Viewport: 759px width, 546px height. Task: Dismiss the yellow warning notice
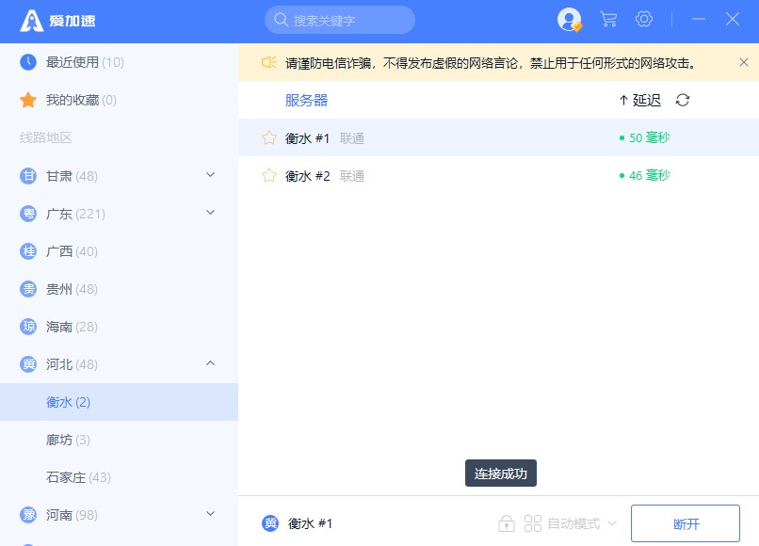click(744, 62)
